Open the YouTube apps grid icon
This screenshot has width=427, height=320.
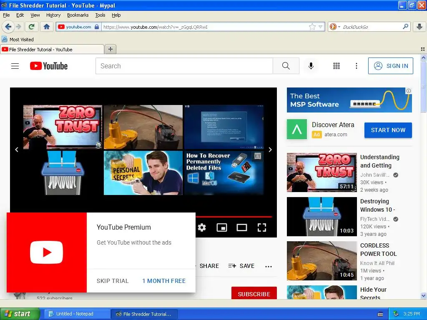pyautogui.click(x=337, y=66)
